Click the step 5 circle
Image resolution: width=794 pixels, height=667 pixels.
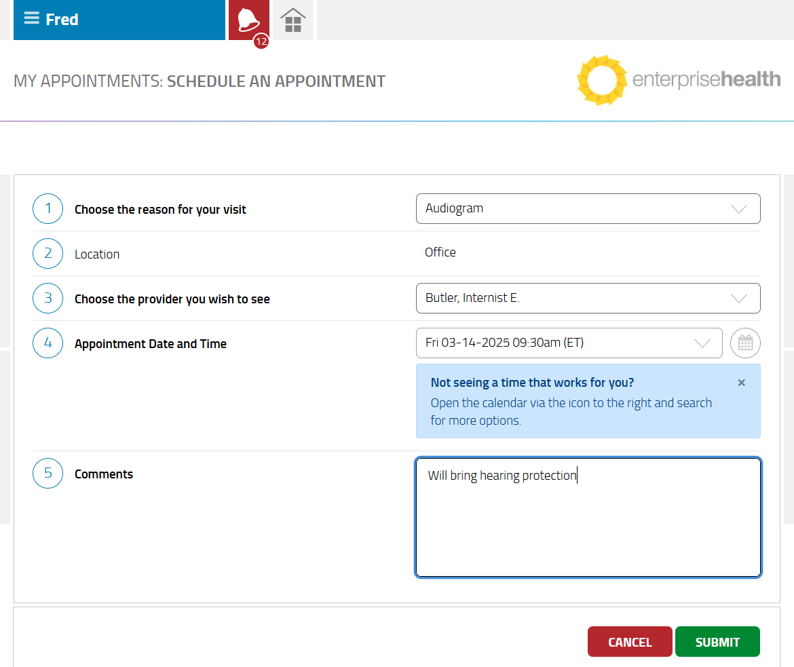tap(48, 474)
